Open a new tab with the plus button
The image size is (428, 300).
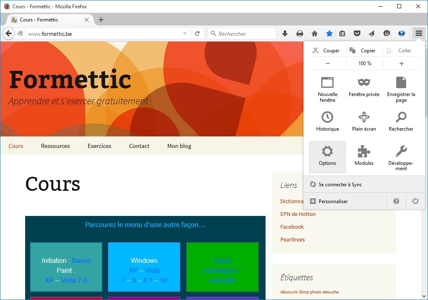point(101,20)
